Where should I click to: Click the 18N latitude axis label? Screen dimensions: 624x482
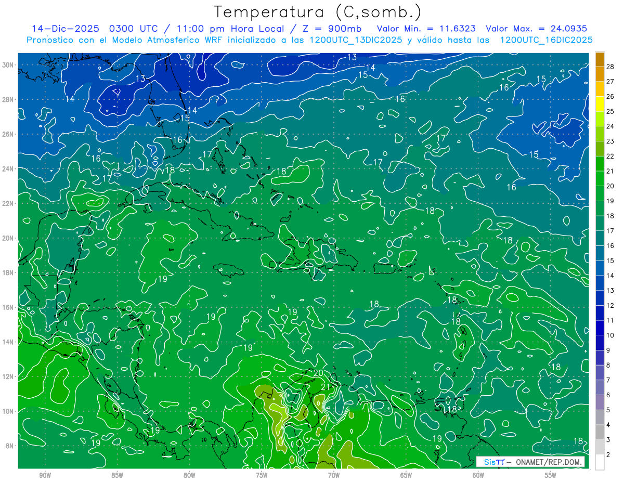pos(9,272)
